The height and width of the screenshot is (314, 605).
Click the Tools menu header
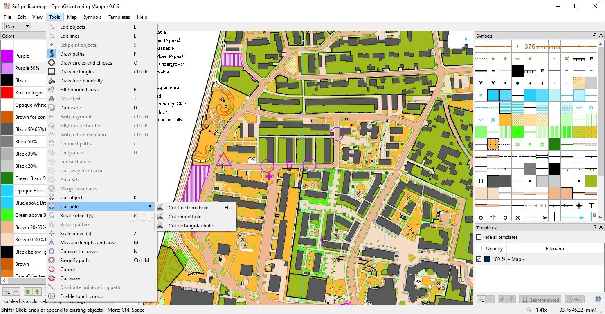pos(55,17)
